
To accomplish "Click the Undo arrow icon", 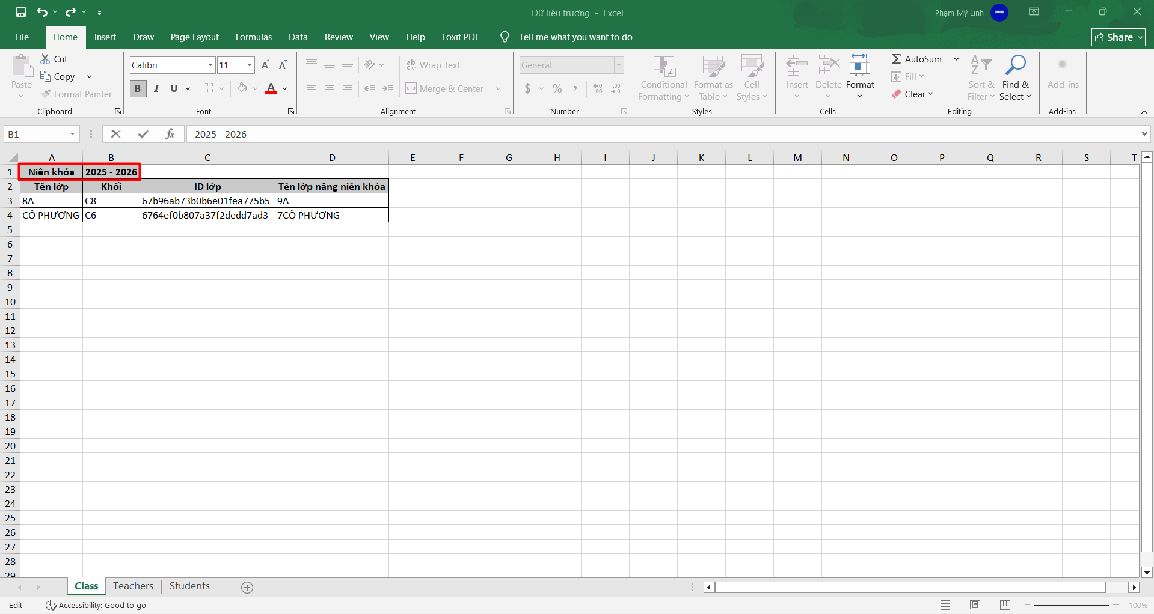I will (x=41, y=12).
